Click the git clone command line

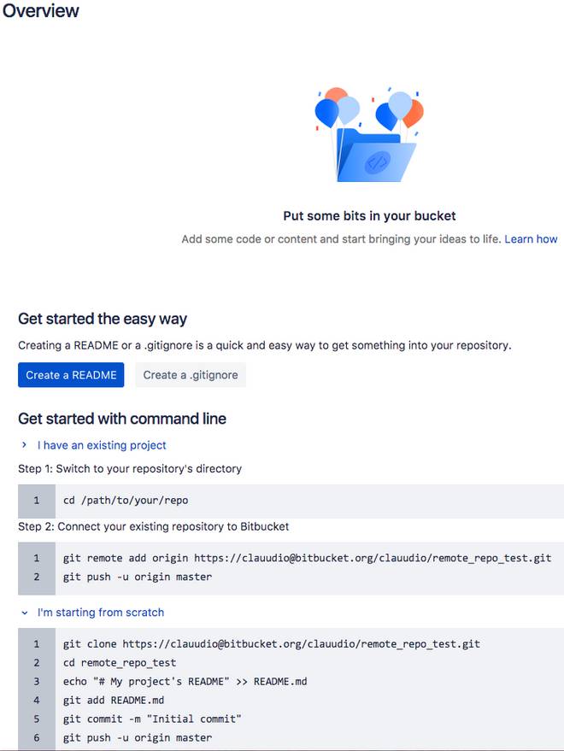click(271, 643)
